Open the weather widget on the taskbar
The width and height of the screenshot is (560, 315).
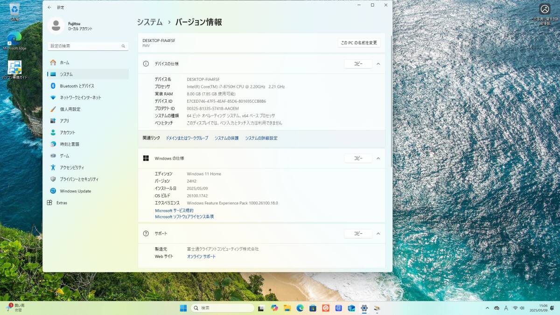pyautogui.click(x=15, y=308)
